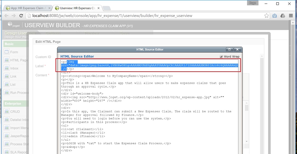297x154 pixels.
Task: Click the Joget logo in header
Action: click(x=14, y=25)
